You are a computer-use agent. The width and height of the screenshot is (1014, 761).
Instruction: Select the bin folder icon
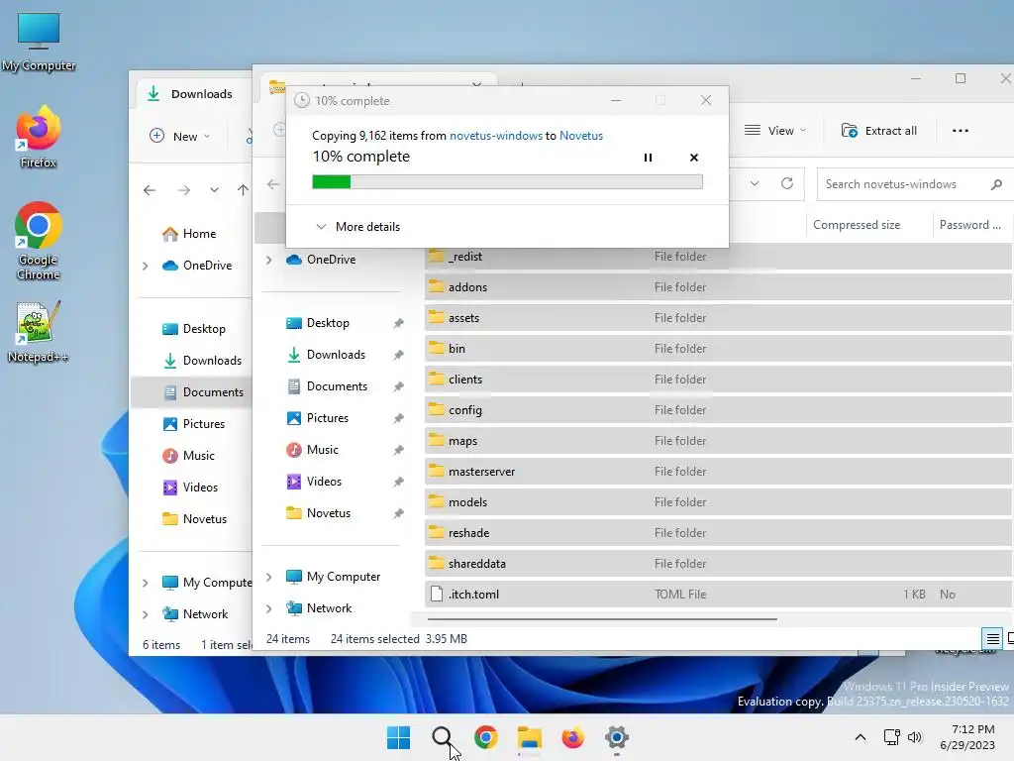click(437, 348)
